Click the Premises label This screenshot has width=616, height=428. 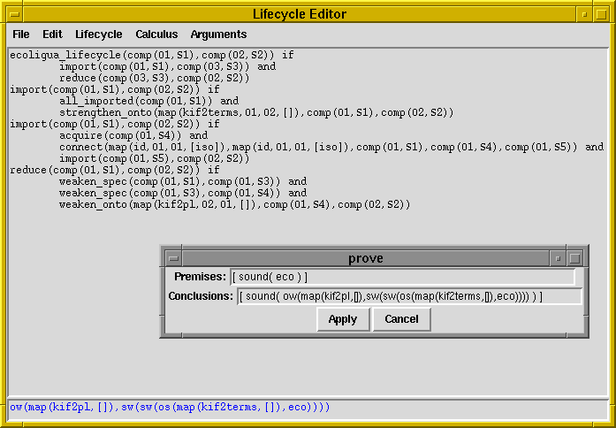click(x=201, y=277)
